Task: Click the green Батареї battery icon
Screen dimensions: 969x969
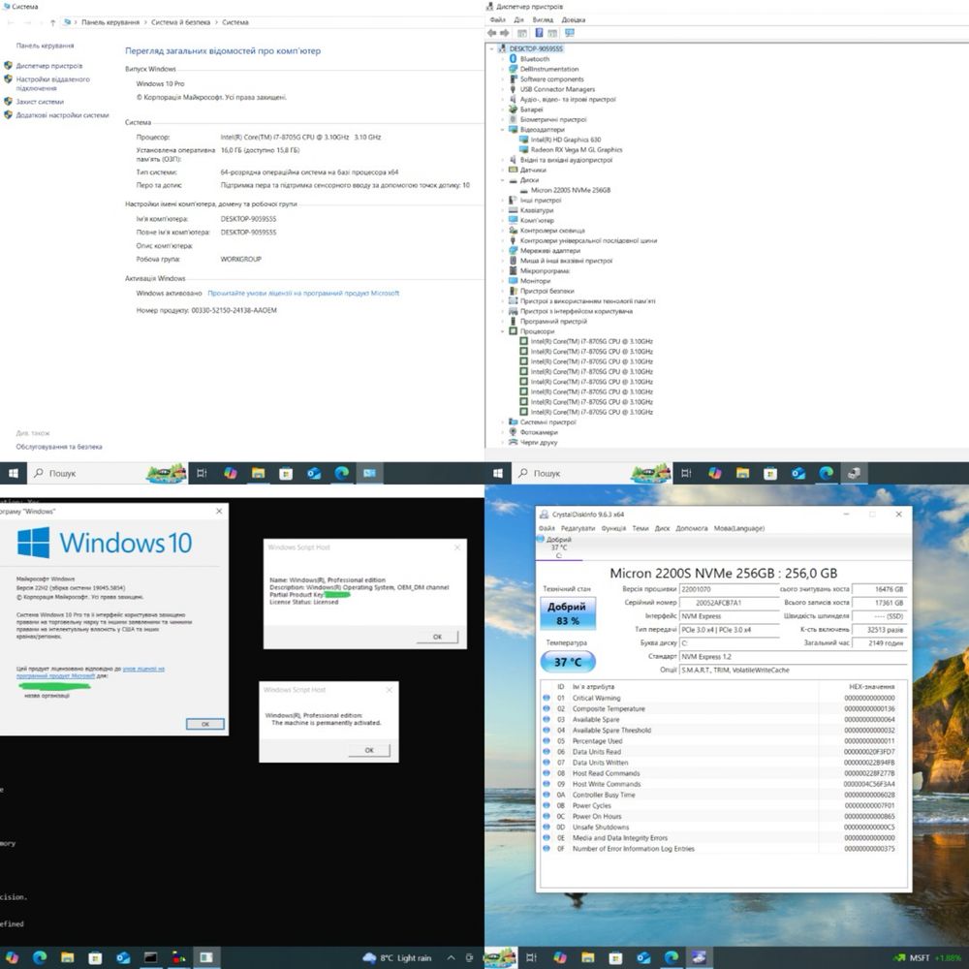Action: click(x=513, y=109)
